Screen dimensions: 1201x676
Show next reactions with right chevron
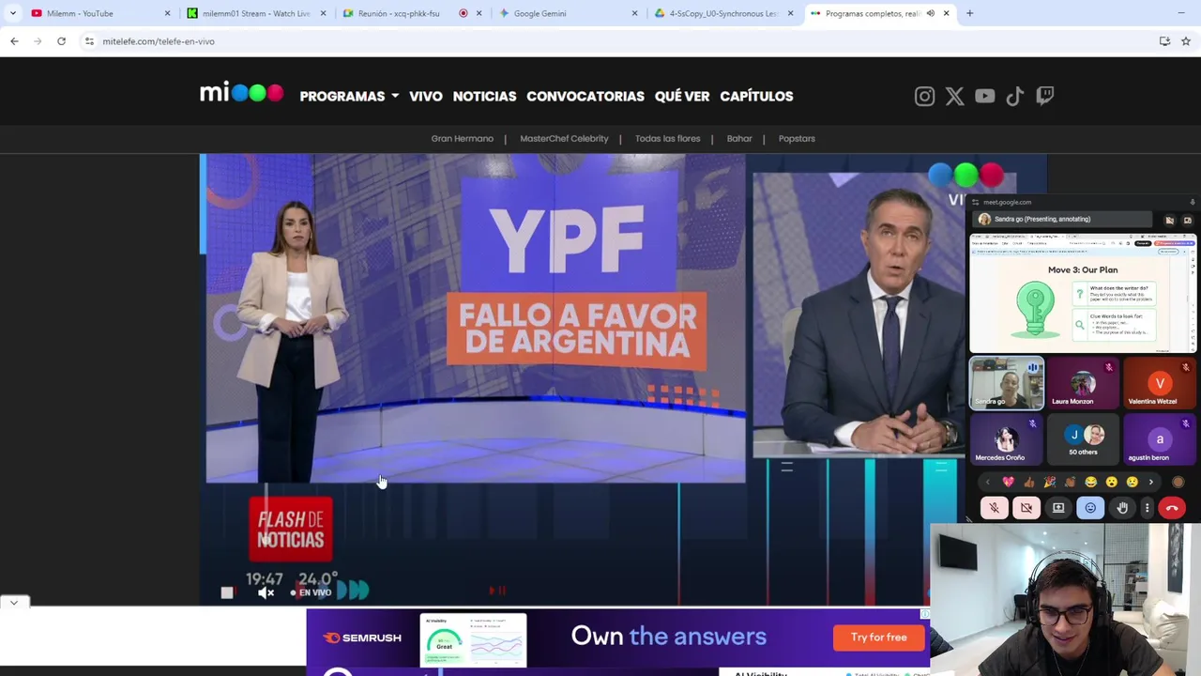pos(1151,483)
